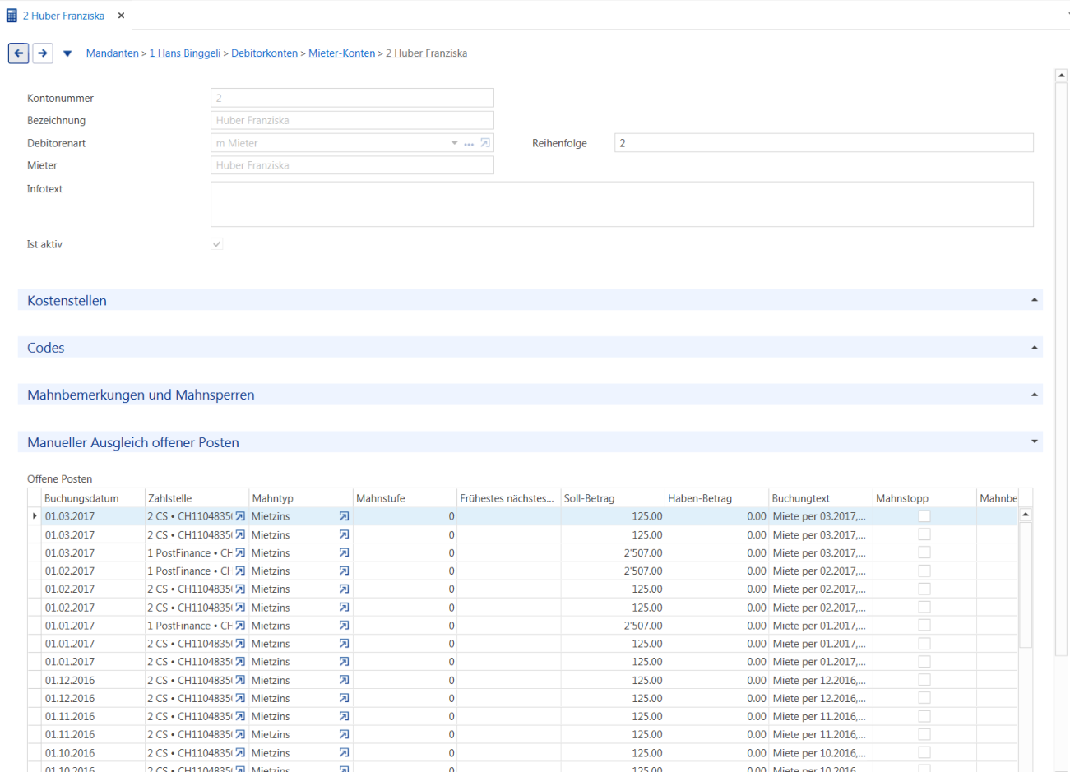
Task: Click into the Reihenfolge field
Action: 823,143
